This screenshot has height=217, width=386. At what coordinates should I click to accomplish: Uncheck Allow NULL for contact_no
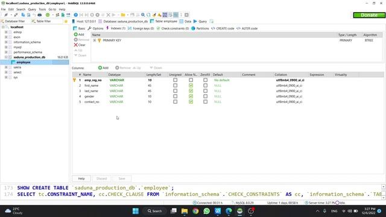coord(191,102)
